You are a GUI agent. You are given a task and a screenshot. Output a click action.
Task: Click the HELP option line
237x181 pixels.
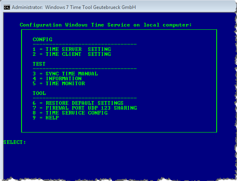(46, 118)
